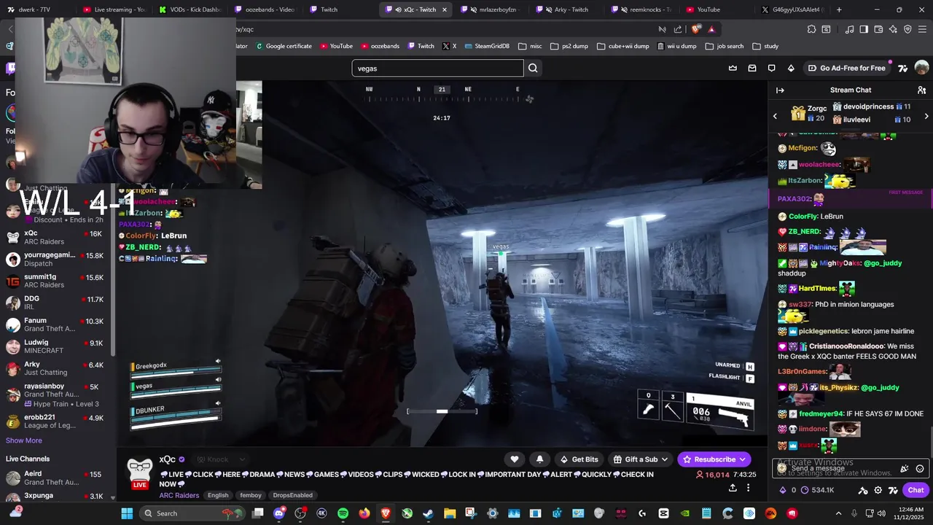Open channel points balance 534.1K

(817, 490)
